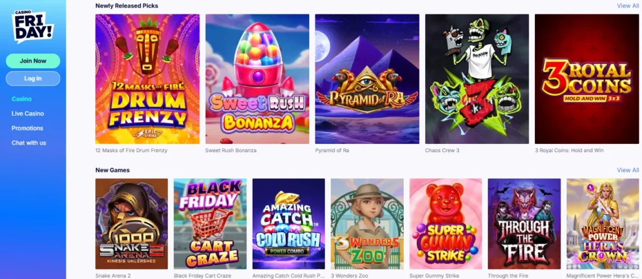Viewport: 642px width, 279px height.
Task: Select Magnificent Power Hera's Crown tile
Action: coord(603,223)
